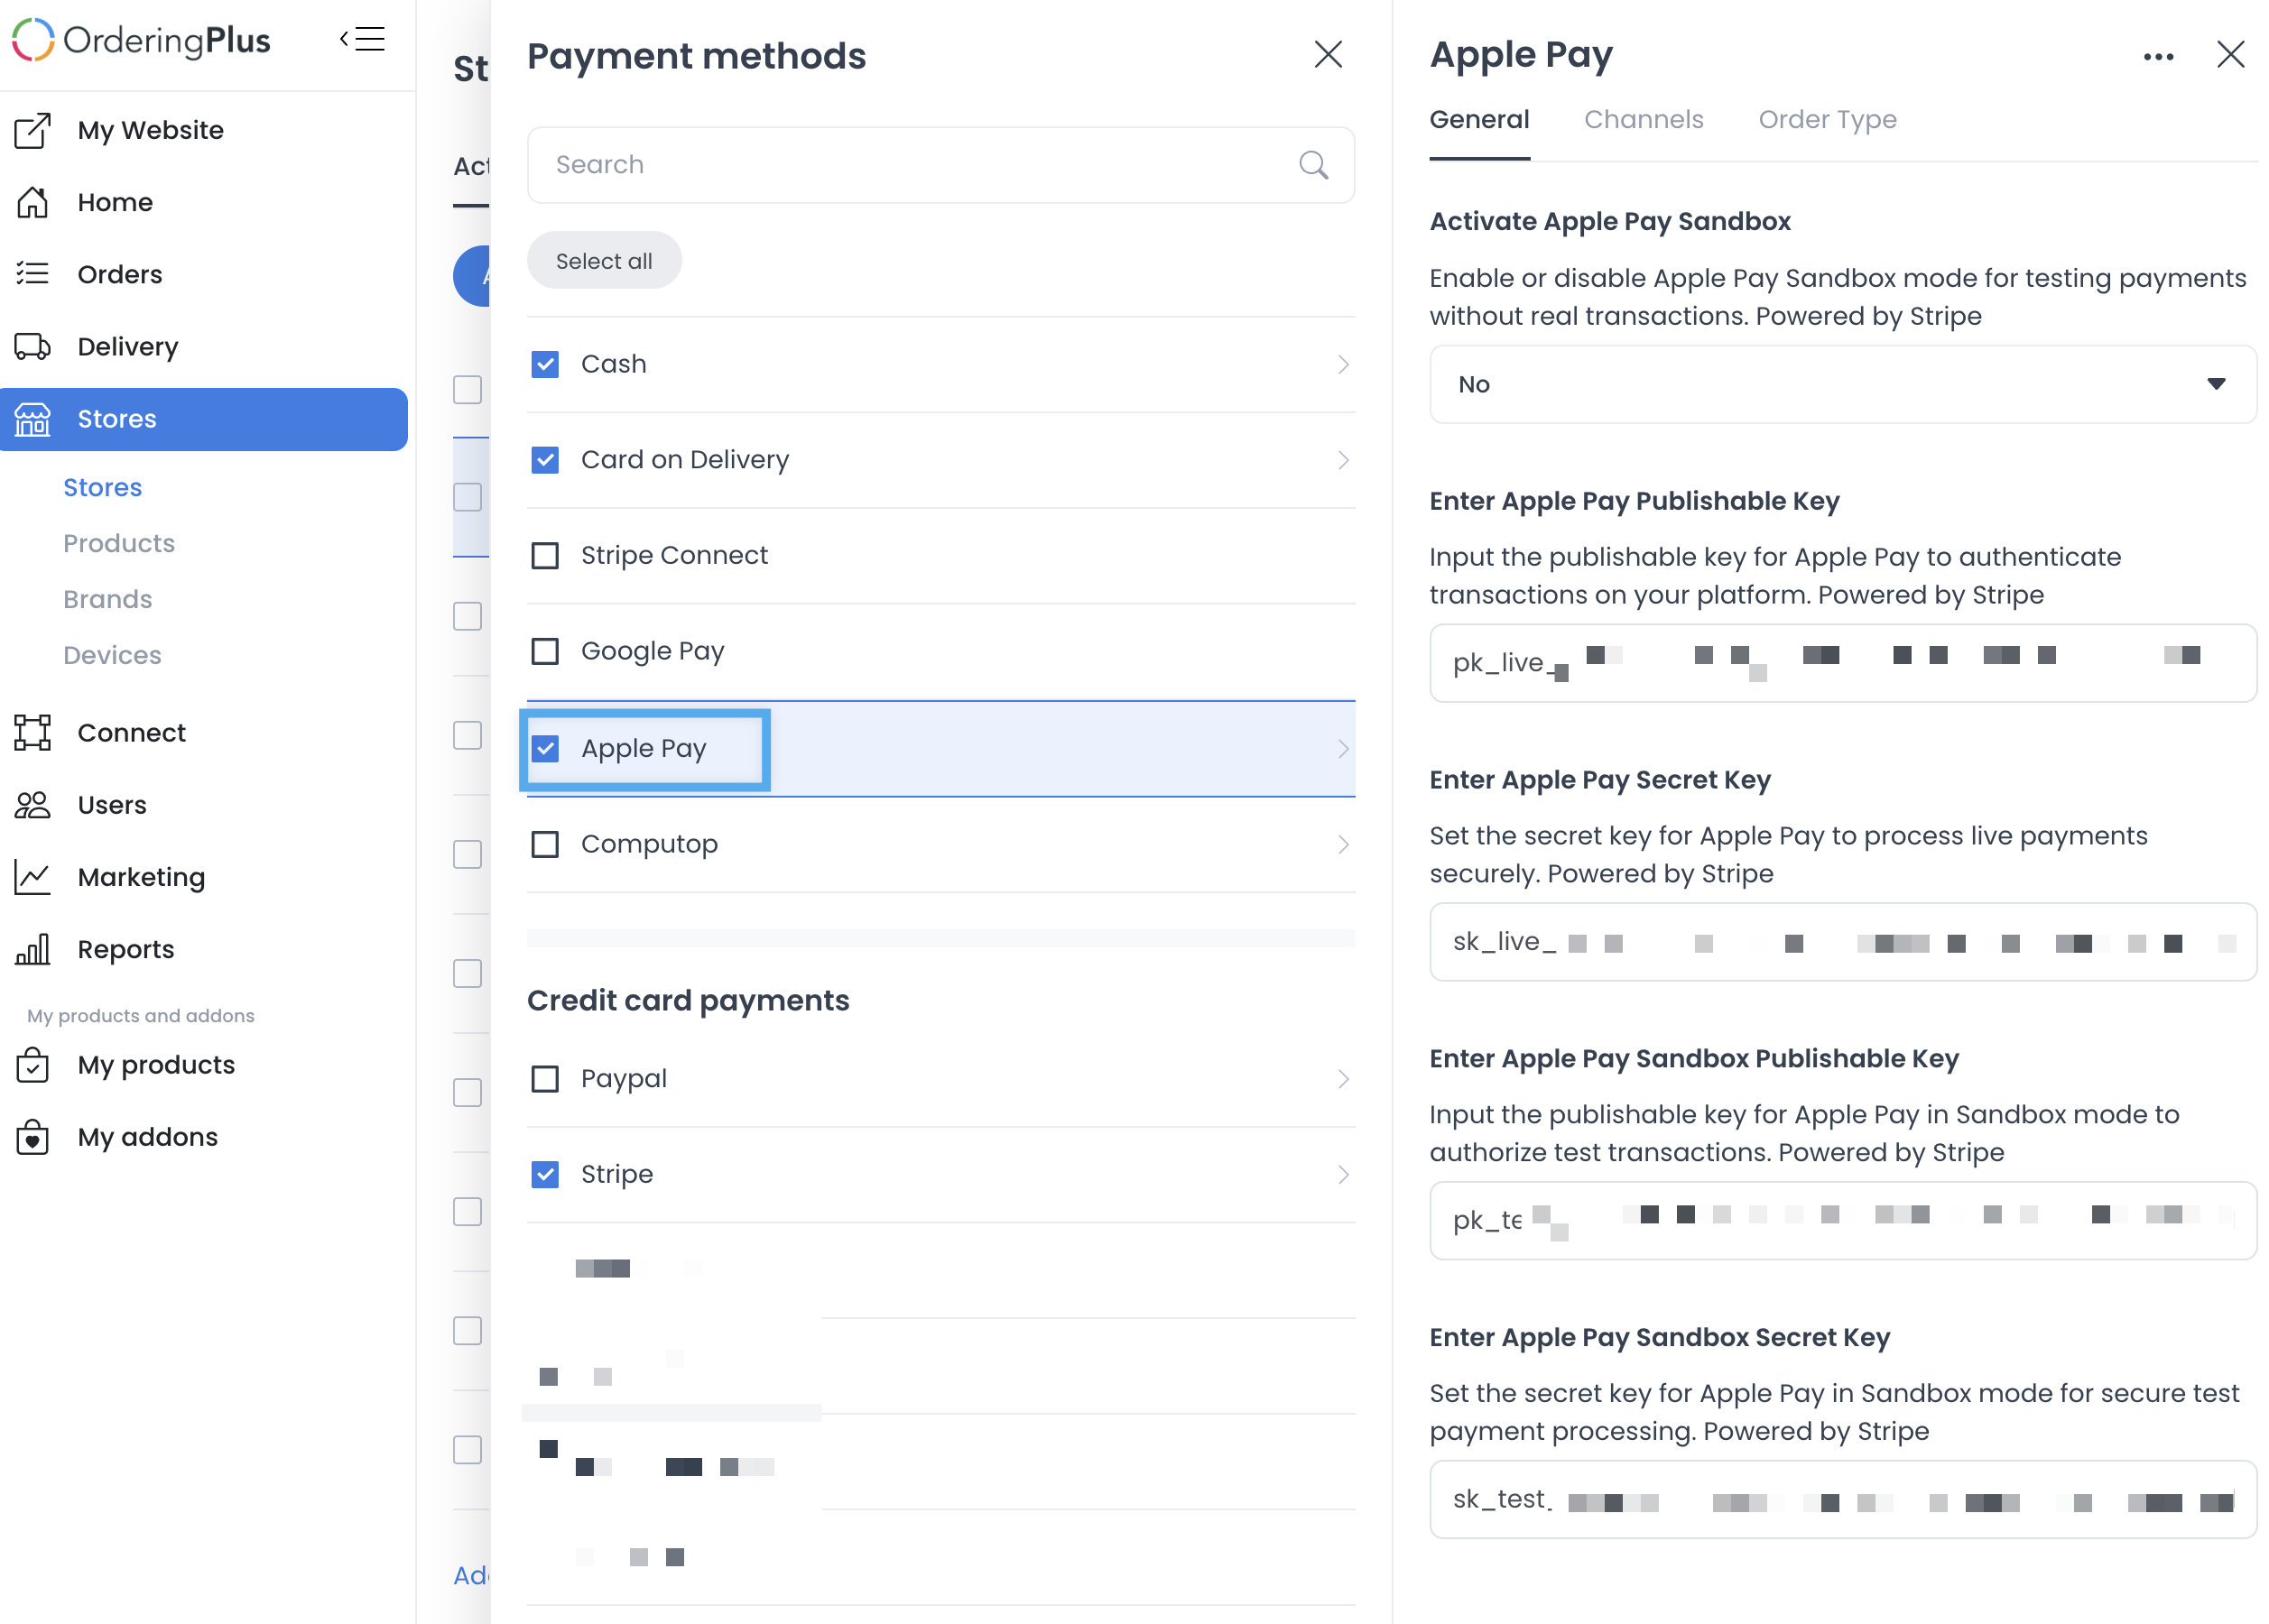Click the OrderingPlus logo

tap(141, 40)
